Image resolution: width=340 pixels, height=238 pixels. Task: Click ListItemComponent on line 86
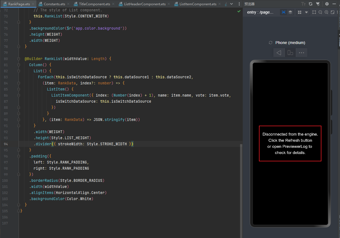tap(70, 95)
